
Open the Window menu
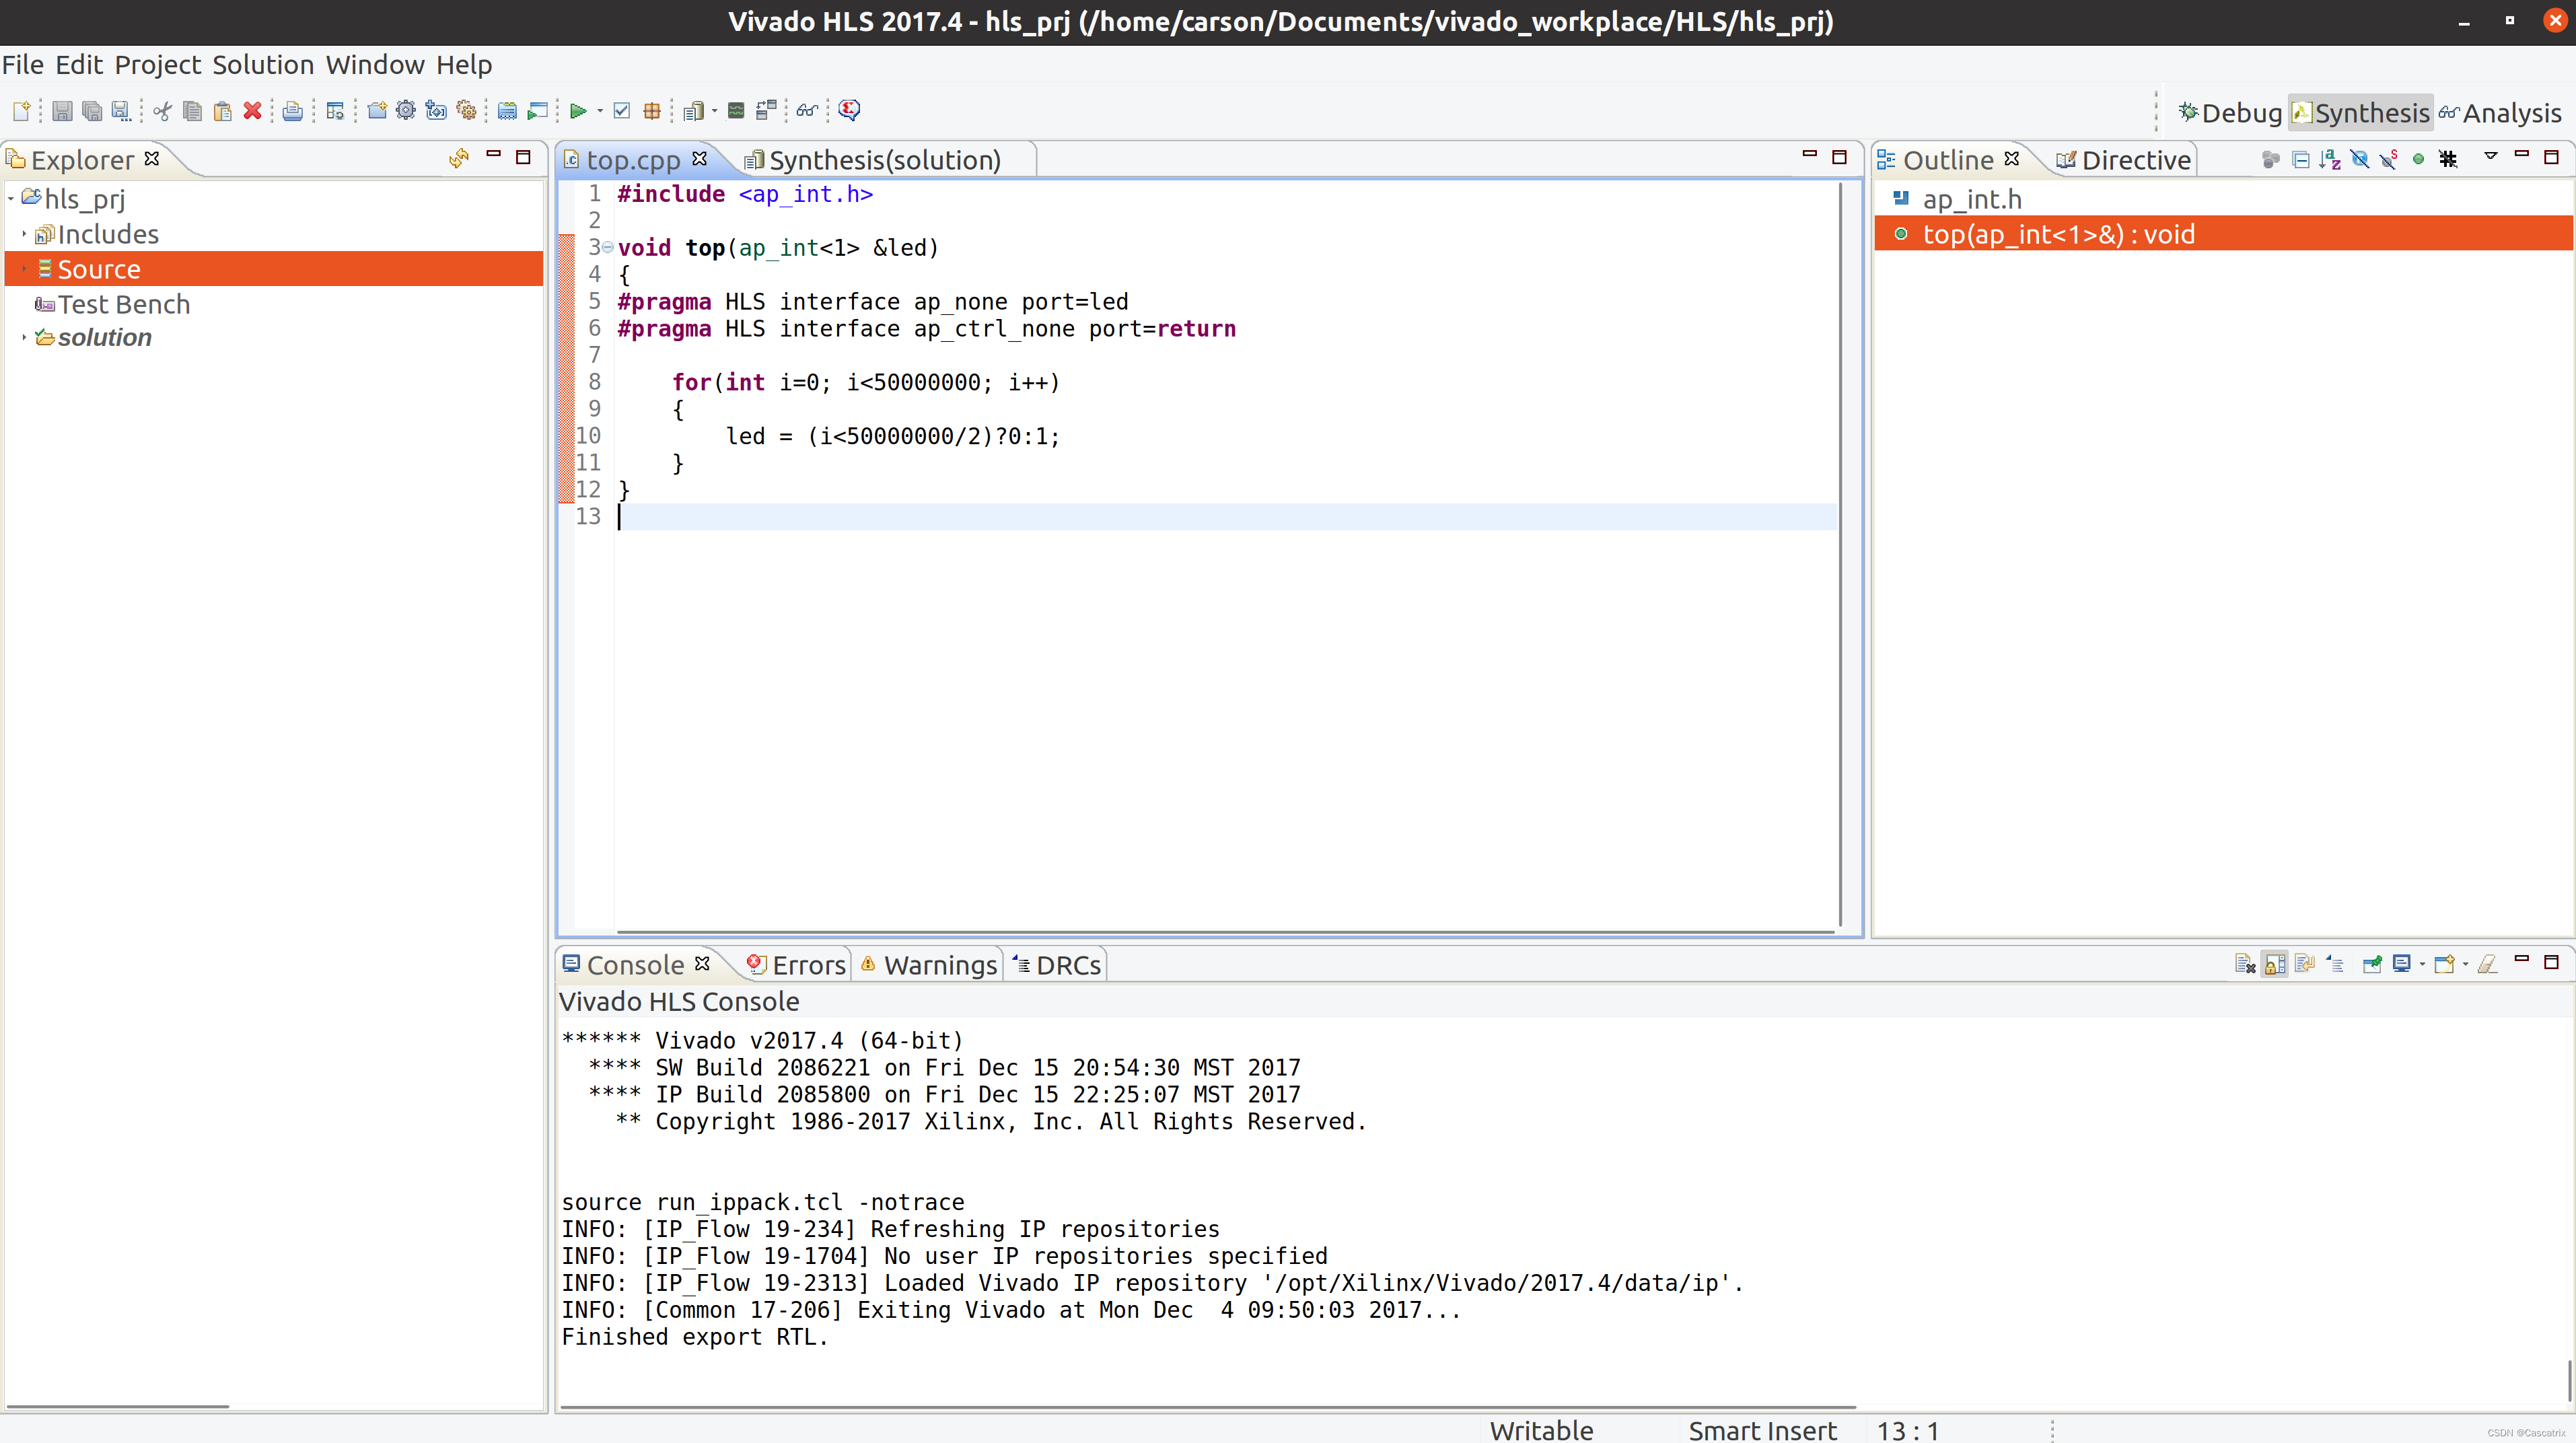point(375,65)
